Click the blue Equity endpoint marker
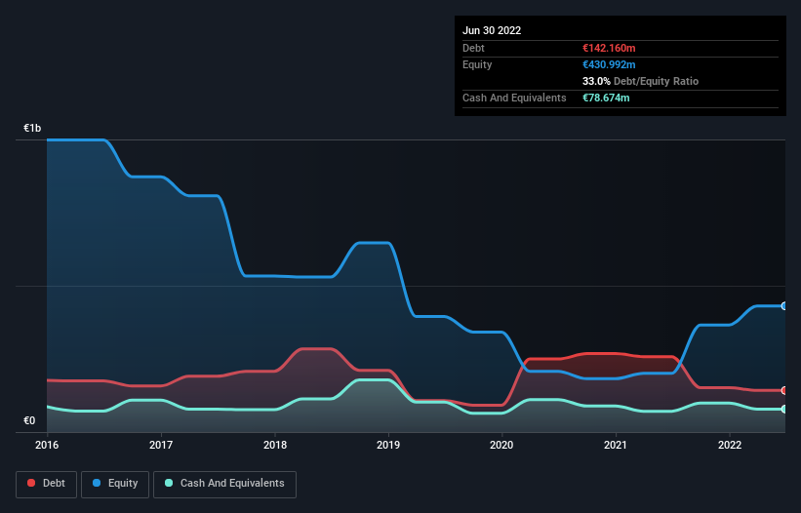Viewport: 801px width, 513px height. [x=784, y=306]
